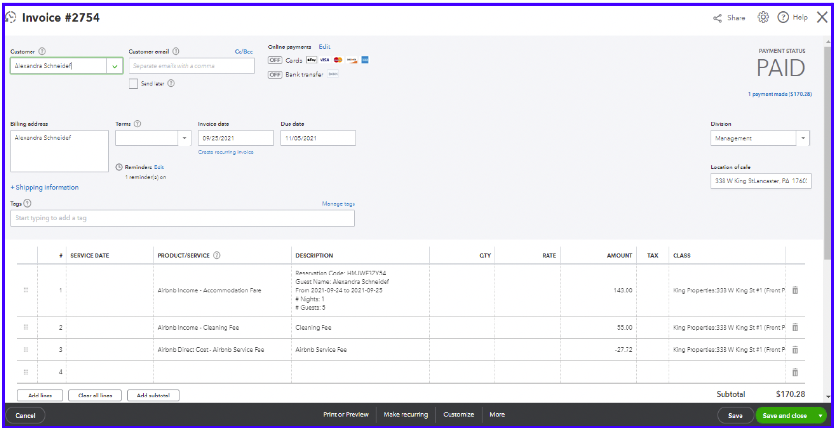Click the invoice history clock icon
The image size is (837, 428).
pos(11,17)
